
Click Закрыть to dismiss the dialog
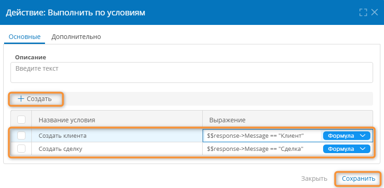tap(314, 178)
